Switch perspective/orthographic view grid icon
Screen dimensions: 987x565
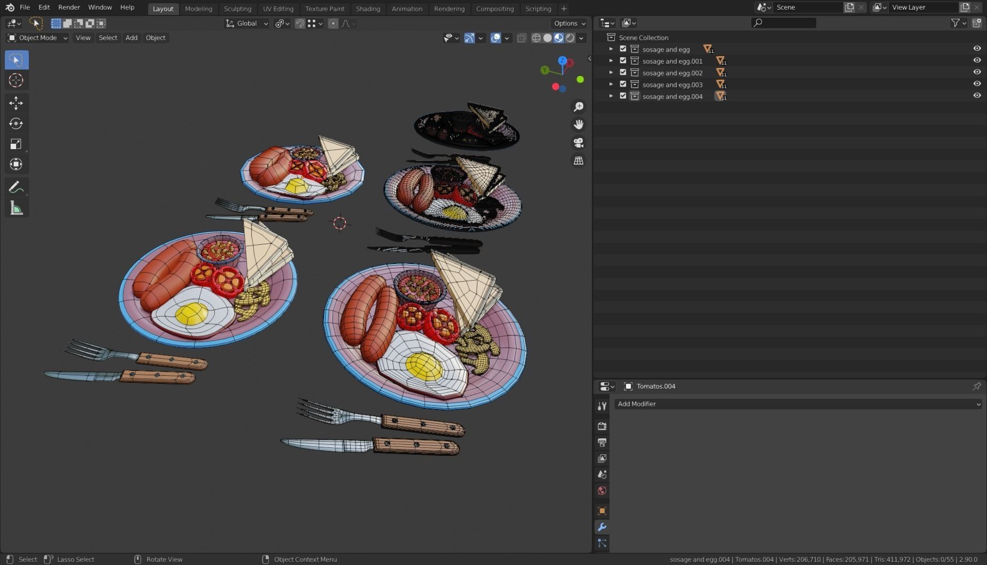pyautogui.click(x=579, y=161)
